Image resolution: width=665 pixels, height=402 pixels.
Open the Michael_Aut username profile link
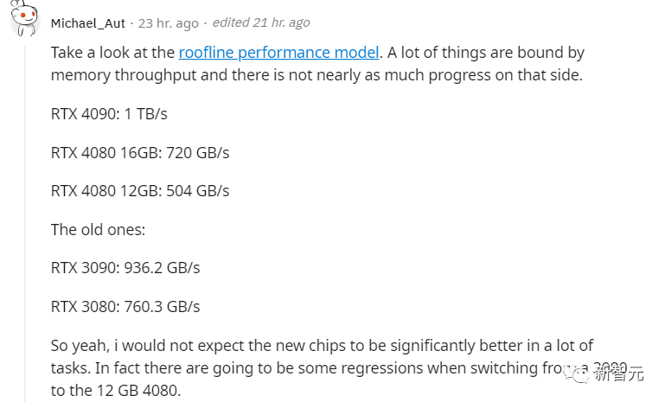[x=88, y=22]
